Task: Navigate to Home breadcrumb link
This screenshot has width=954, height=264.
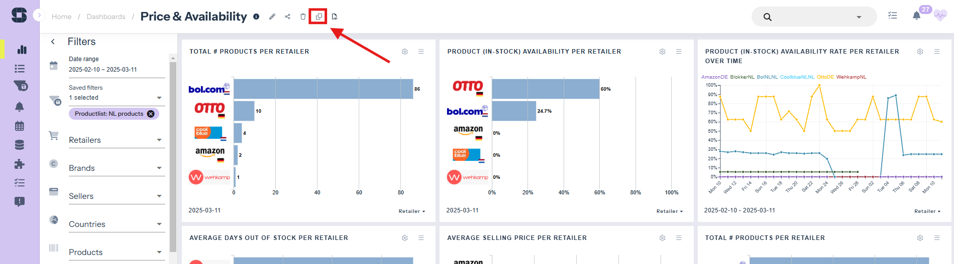Action: pyautogui.click(x=61, y=17)
